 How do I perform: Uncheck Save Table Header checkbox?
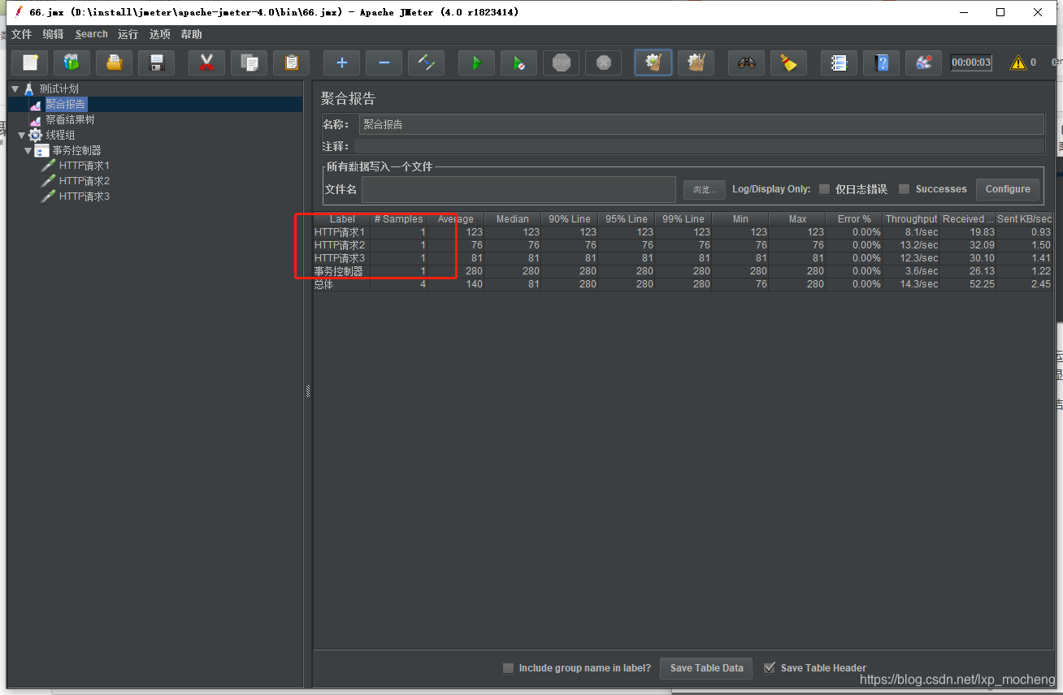pyautogui.click(x=770, y=668)
